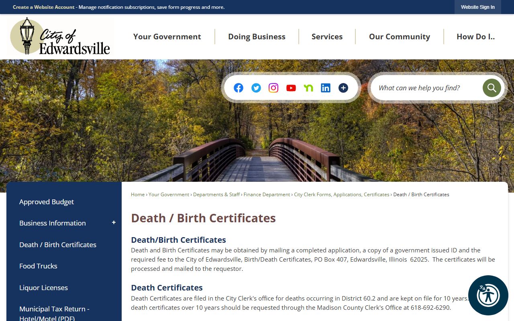Image resolution: width=514 pixels, height=321 pixels.
Task: Click the Death / Birth Certificates page title
Action: [x=203, y=218]
